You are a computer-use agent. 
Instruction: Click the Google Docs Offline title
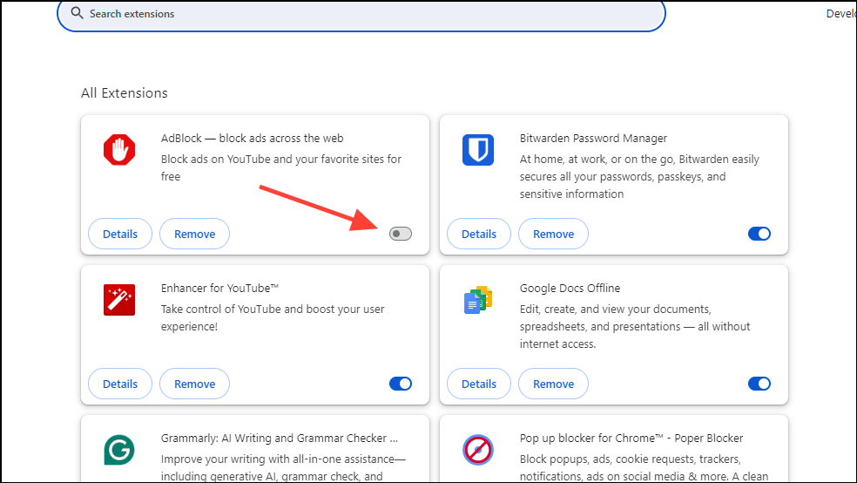(x=570, y=289)
